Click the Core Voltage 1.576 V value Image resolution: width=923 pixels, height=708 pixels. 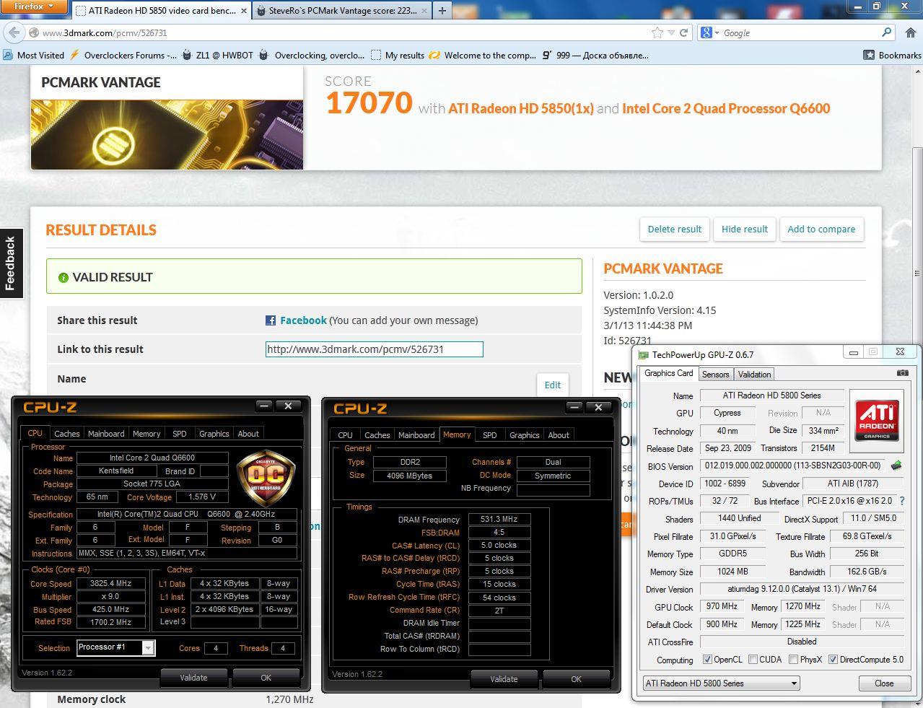click(x=202, y=497)
